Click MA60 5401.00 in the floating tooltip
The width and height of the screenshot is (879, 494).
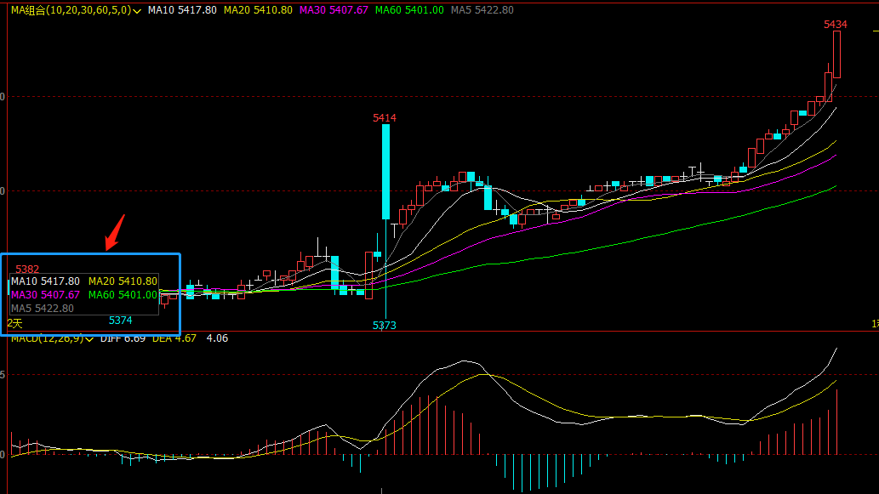[x=123, y=295]
